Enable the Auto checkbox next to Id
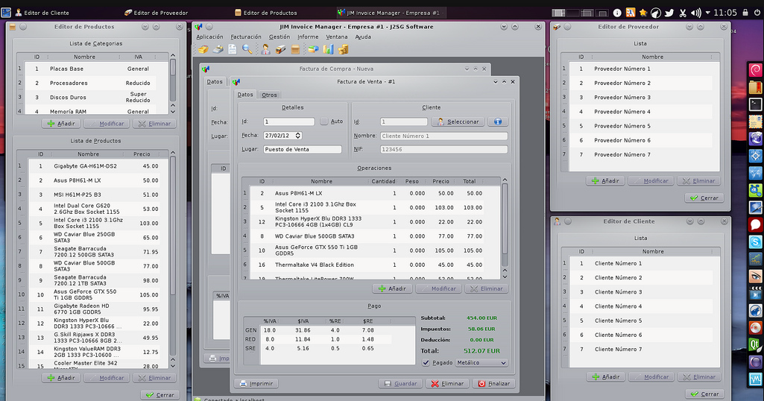 [324, 121]
